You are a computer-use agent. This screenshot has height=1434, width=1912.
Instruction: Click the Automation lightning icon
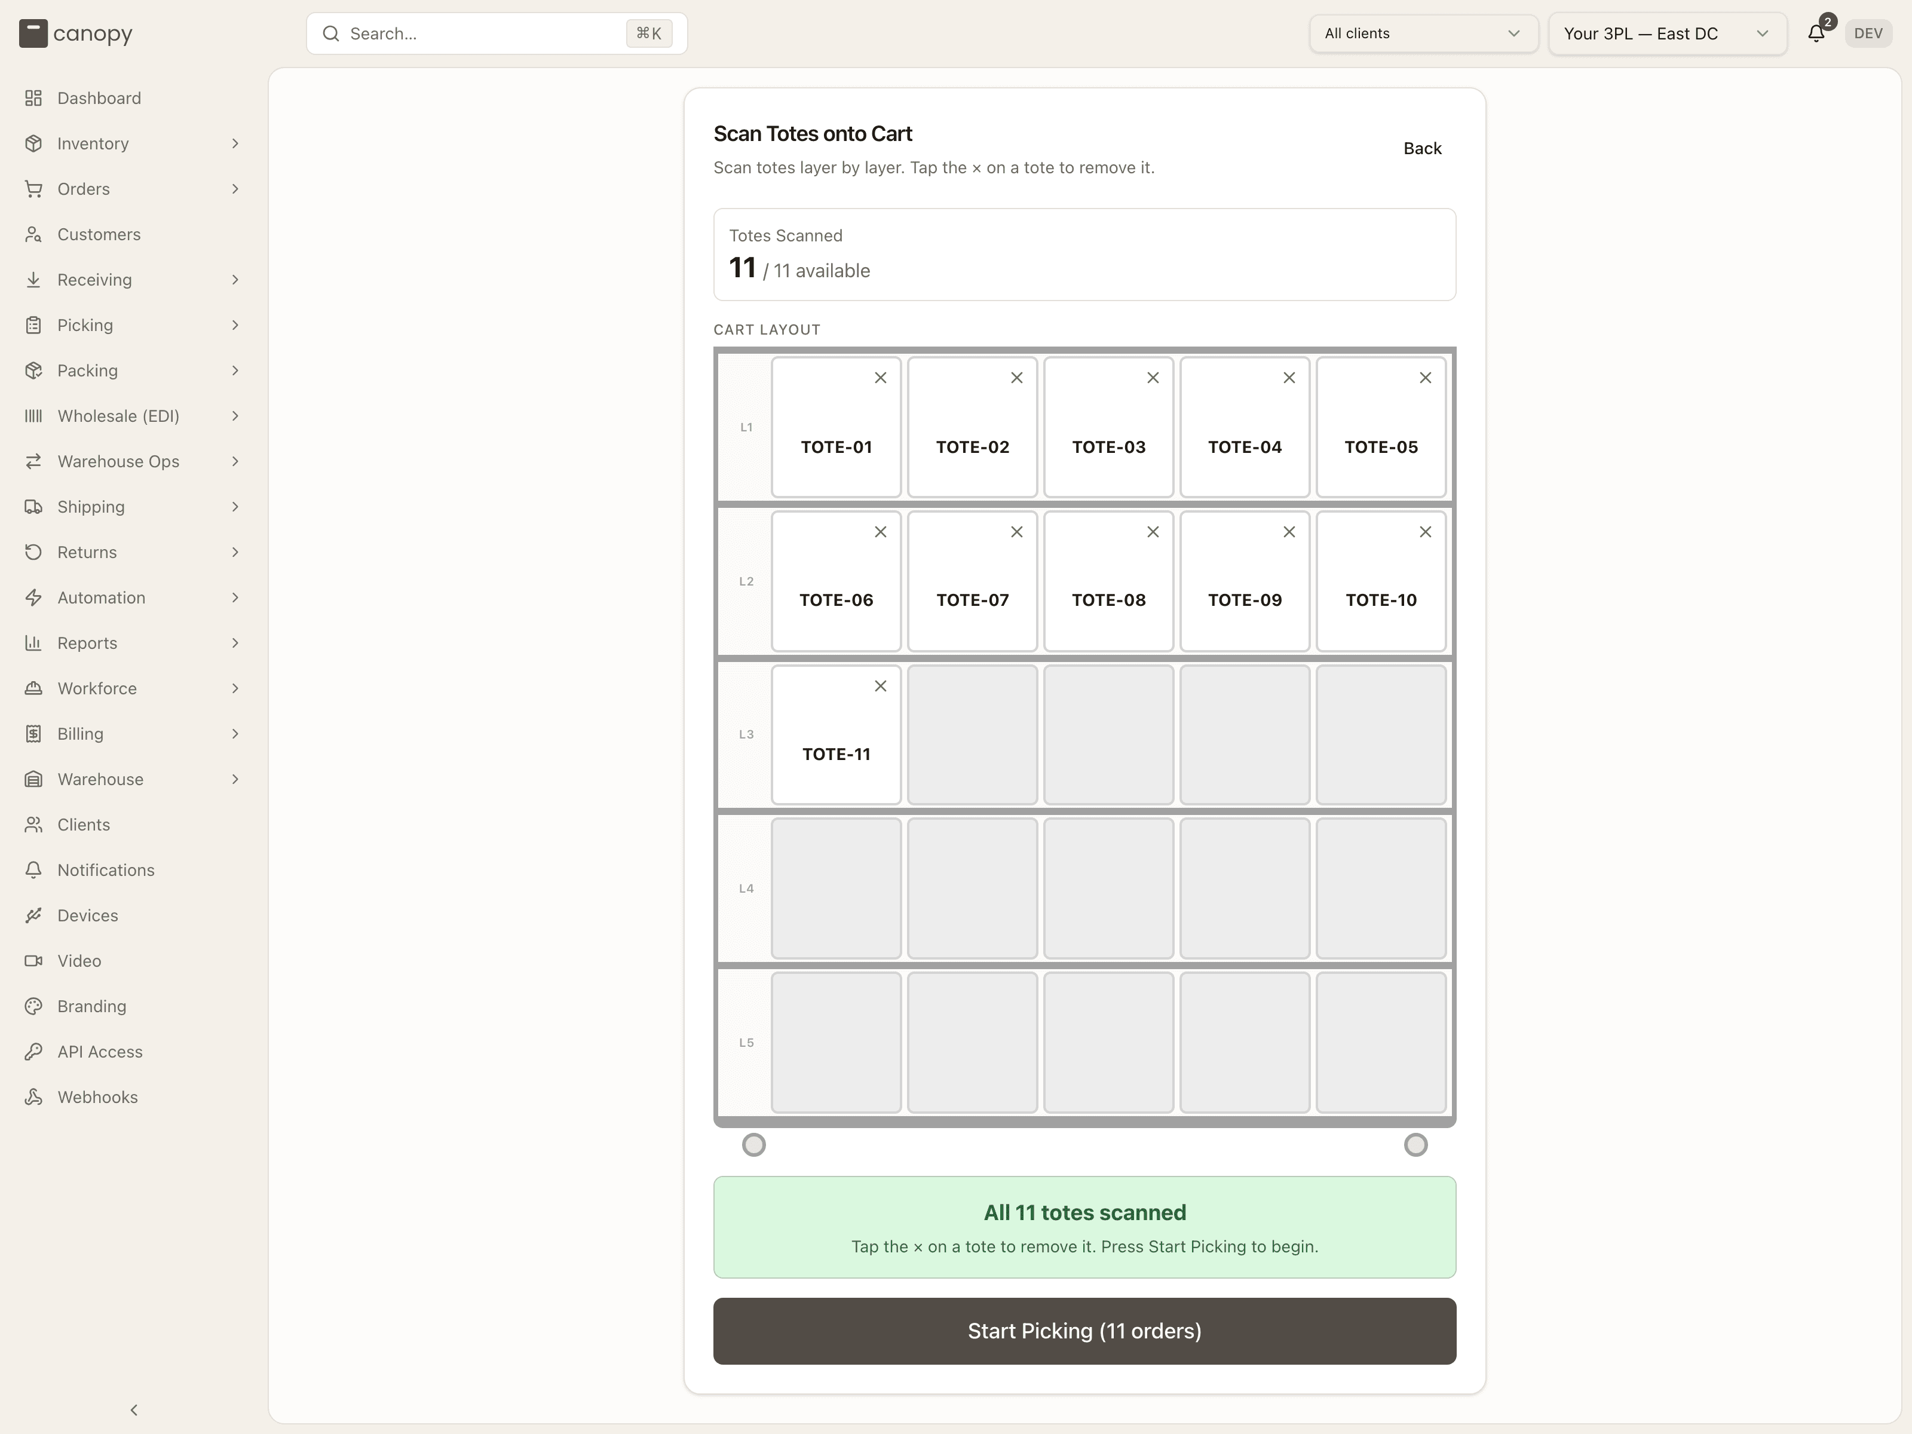point(33,597)
